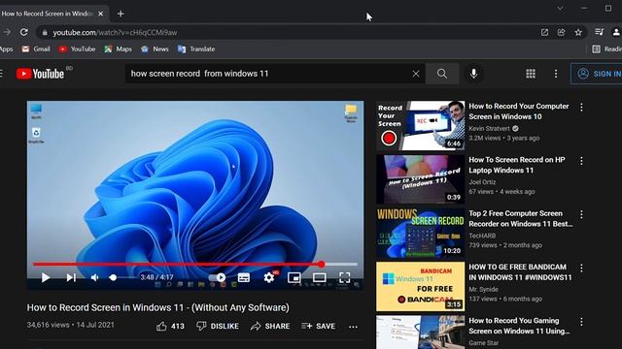622x349 pixels.
Task: Click the browser address bar URL
Action: [115, 32]
